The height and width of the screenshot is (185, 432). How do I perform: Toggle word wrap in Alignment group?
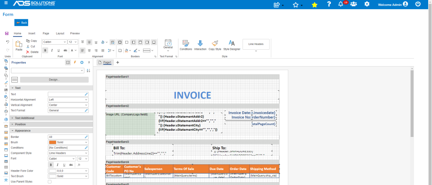112,42
